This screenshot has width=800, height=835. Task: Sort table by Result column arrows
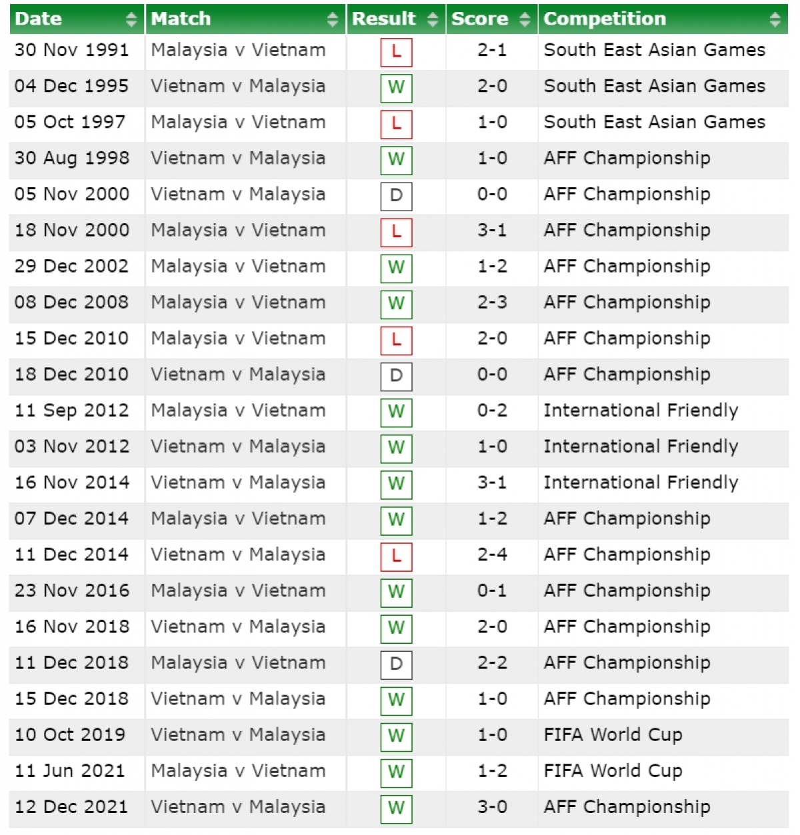433,19
